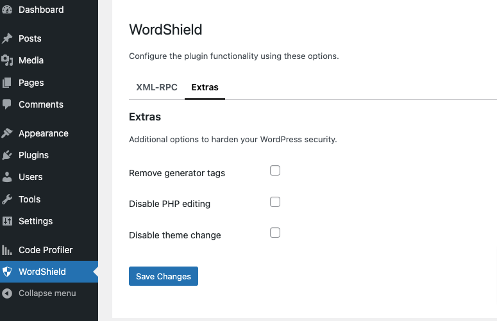Click the Pages icon in sidebar

[x=7, y=83]
